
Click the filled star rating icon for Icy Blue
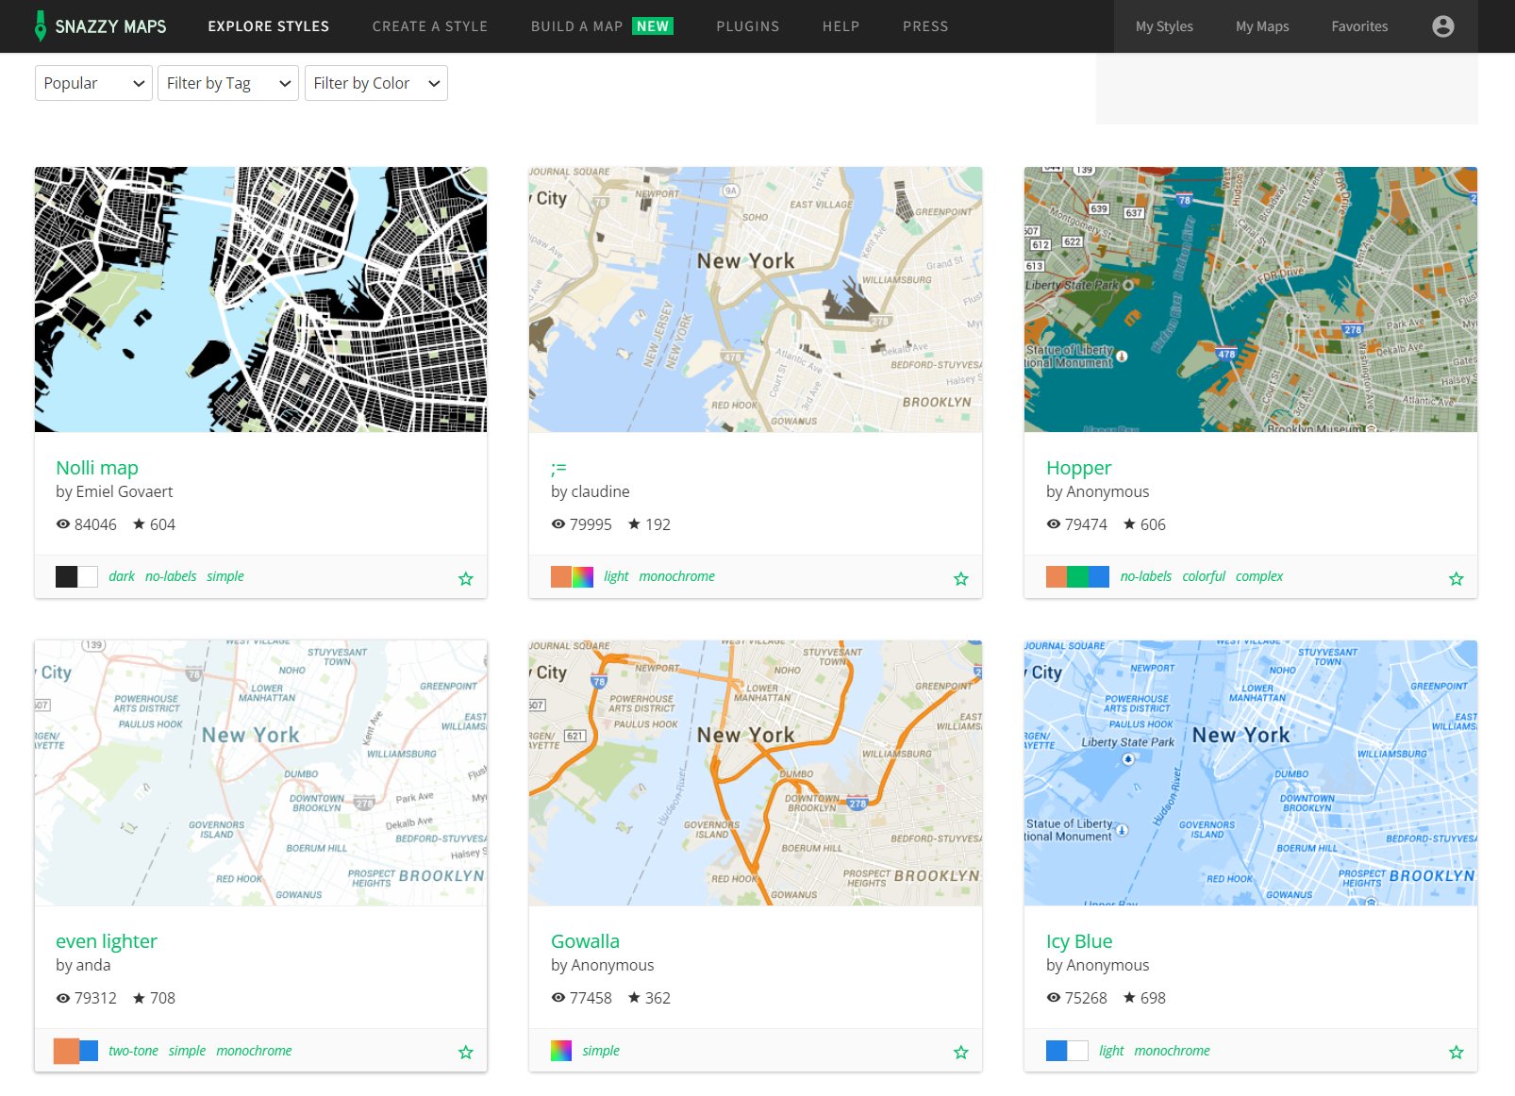click(x=1129, y=997)
